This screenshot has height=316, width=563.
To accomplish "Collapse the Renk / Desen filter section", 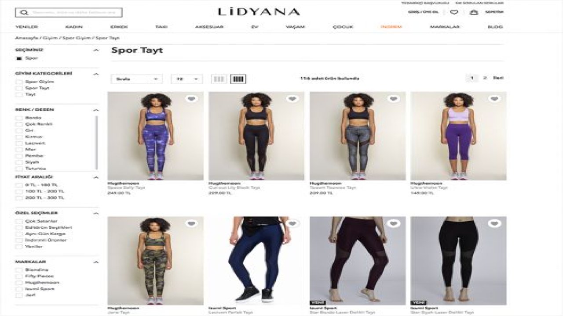I will click(96, 110).
